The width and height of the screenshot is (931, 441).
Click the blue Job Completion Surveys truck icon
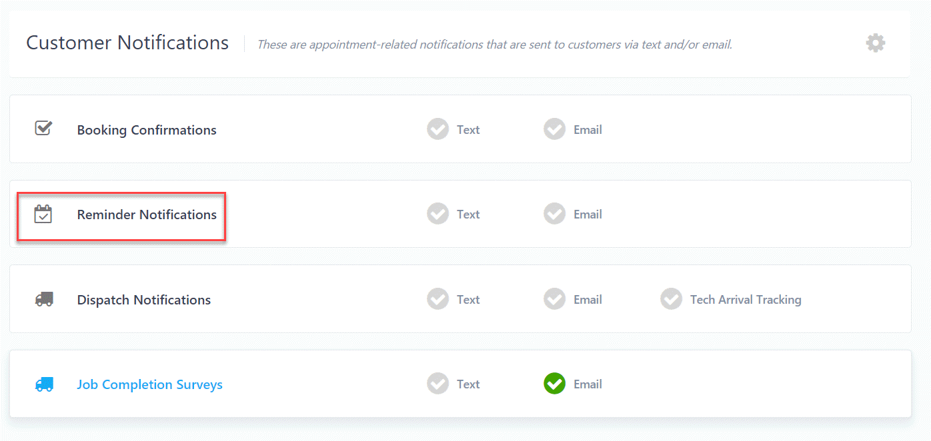(x=44, y=384)
